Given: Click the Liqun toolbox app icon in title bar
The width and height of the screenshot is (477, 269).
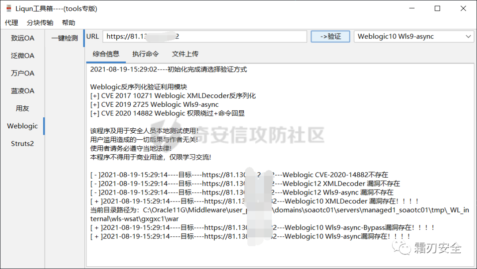Looking at the screenshot, I should coord(9,8).
